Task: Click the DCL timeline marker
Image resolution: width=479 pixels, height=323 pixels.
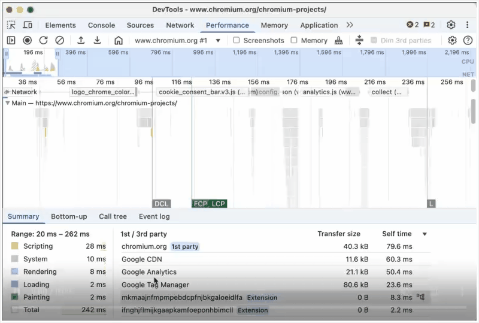Action: [x=161, y=204]
